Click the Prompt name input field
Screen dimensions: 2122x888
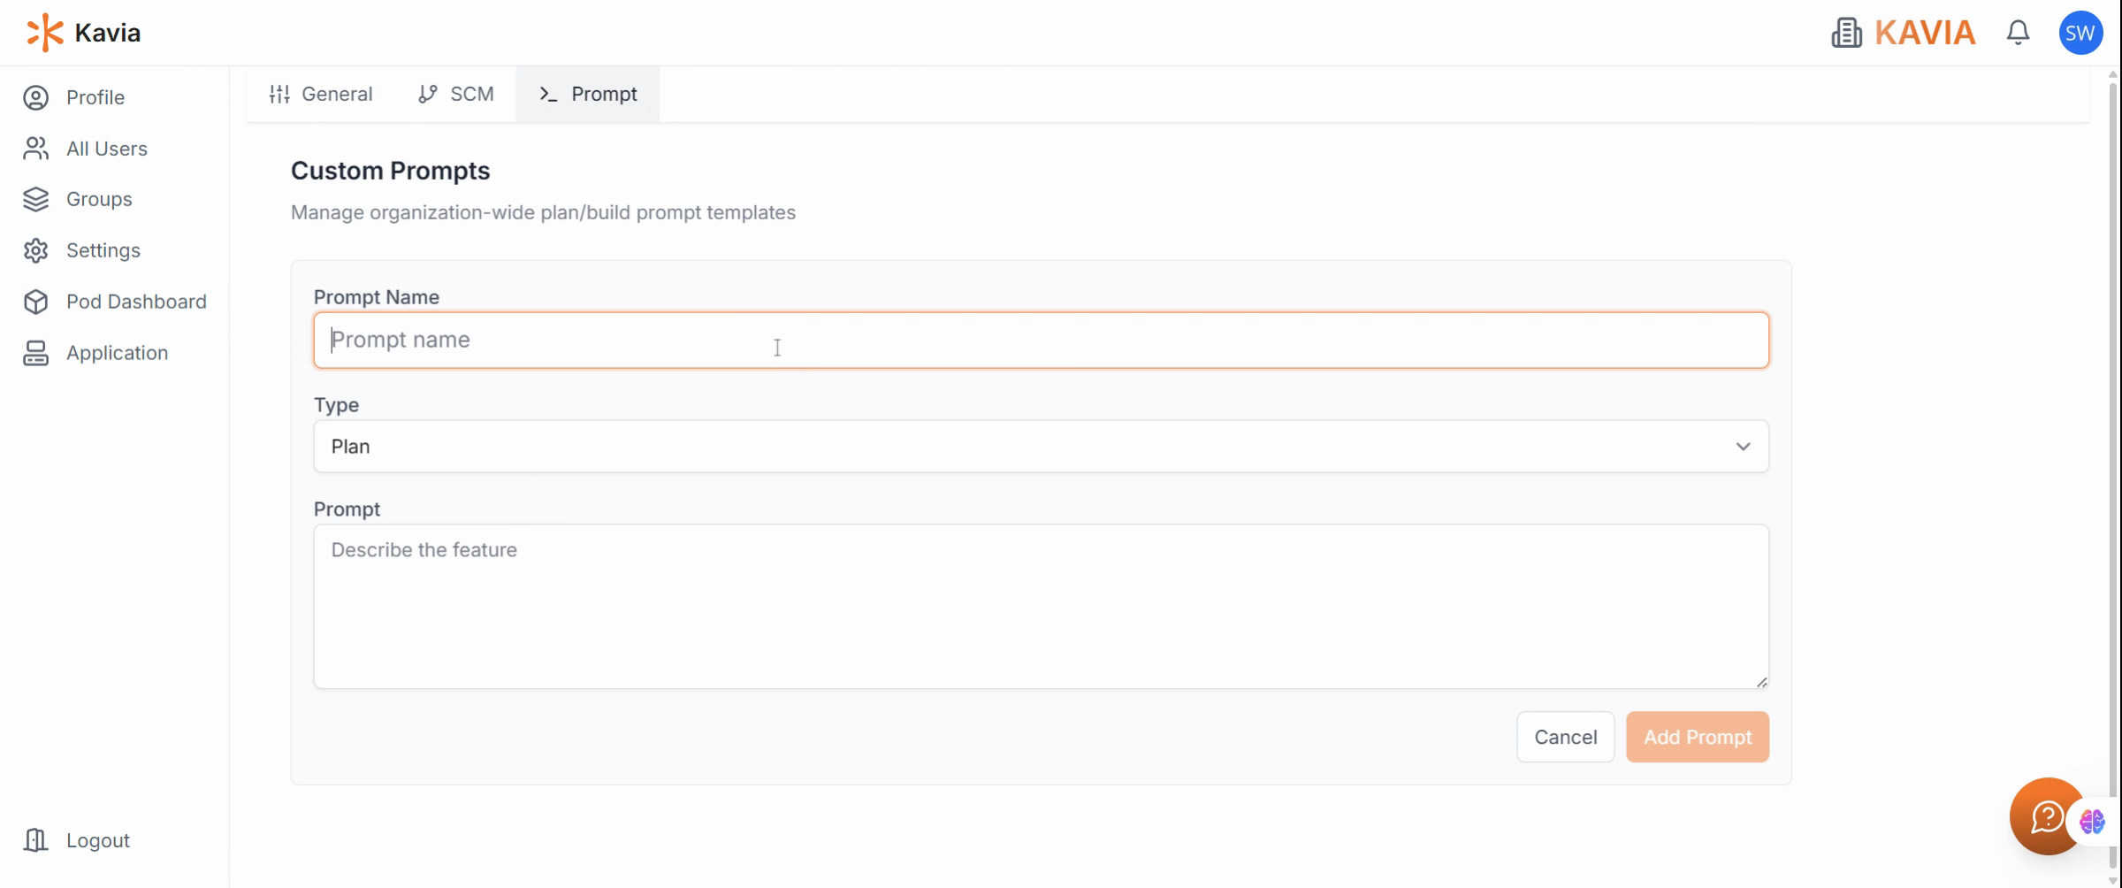point(1041,340)
